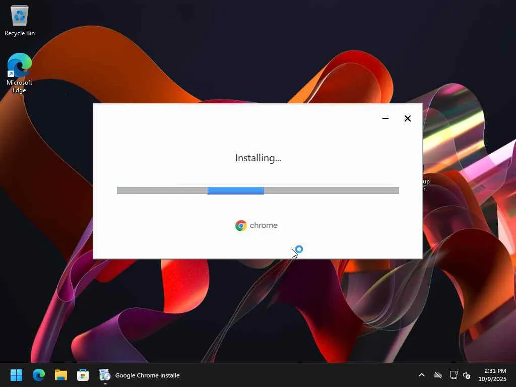Open the Windows Start menu
516x387 pixels.
click(17, 375)
